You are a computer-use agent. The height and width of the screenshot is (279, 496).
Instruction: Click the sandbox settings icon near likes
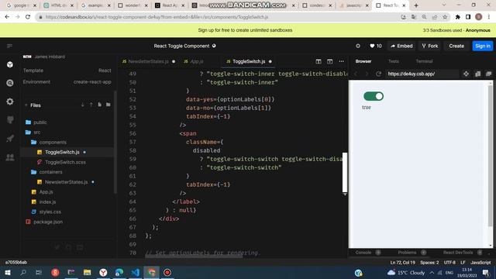358,46
